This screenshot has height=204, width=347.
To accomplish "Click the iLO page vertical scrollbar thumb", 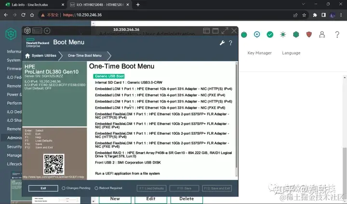I will click(345, 172).
